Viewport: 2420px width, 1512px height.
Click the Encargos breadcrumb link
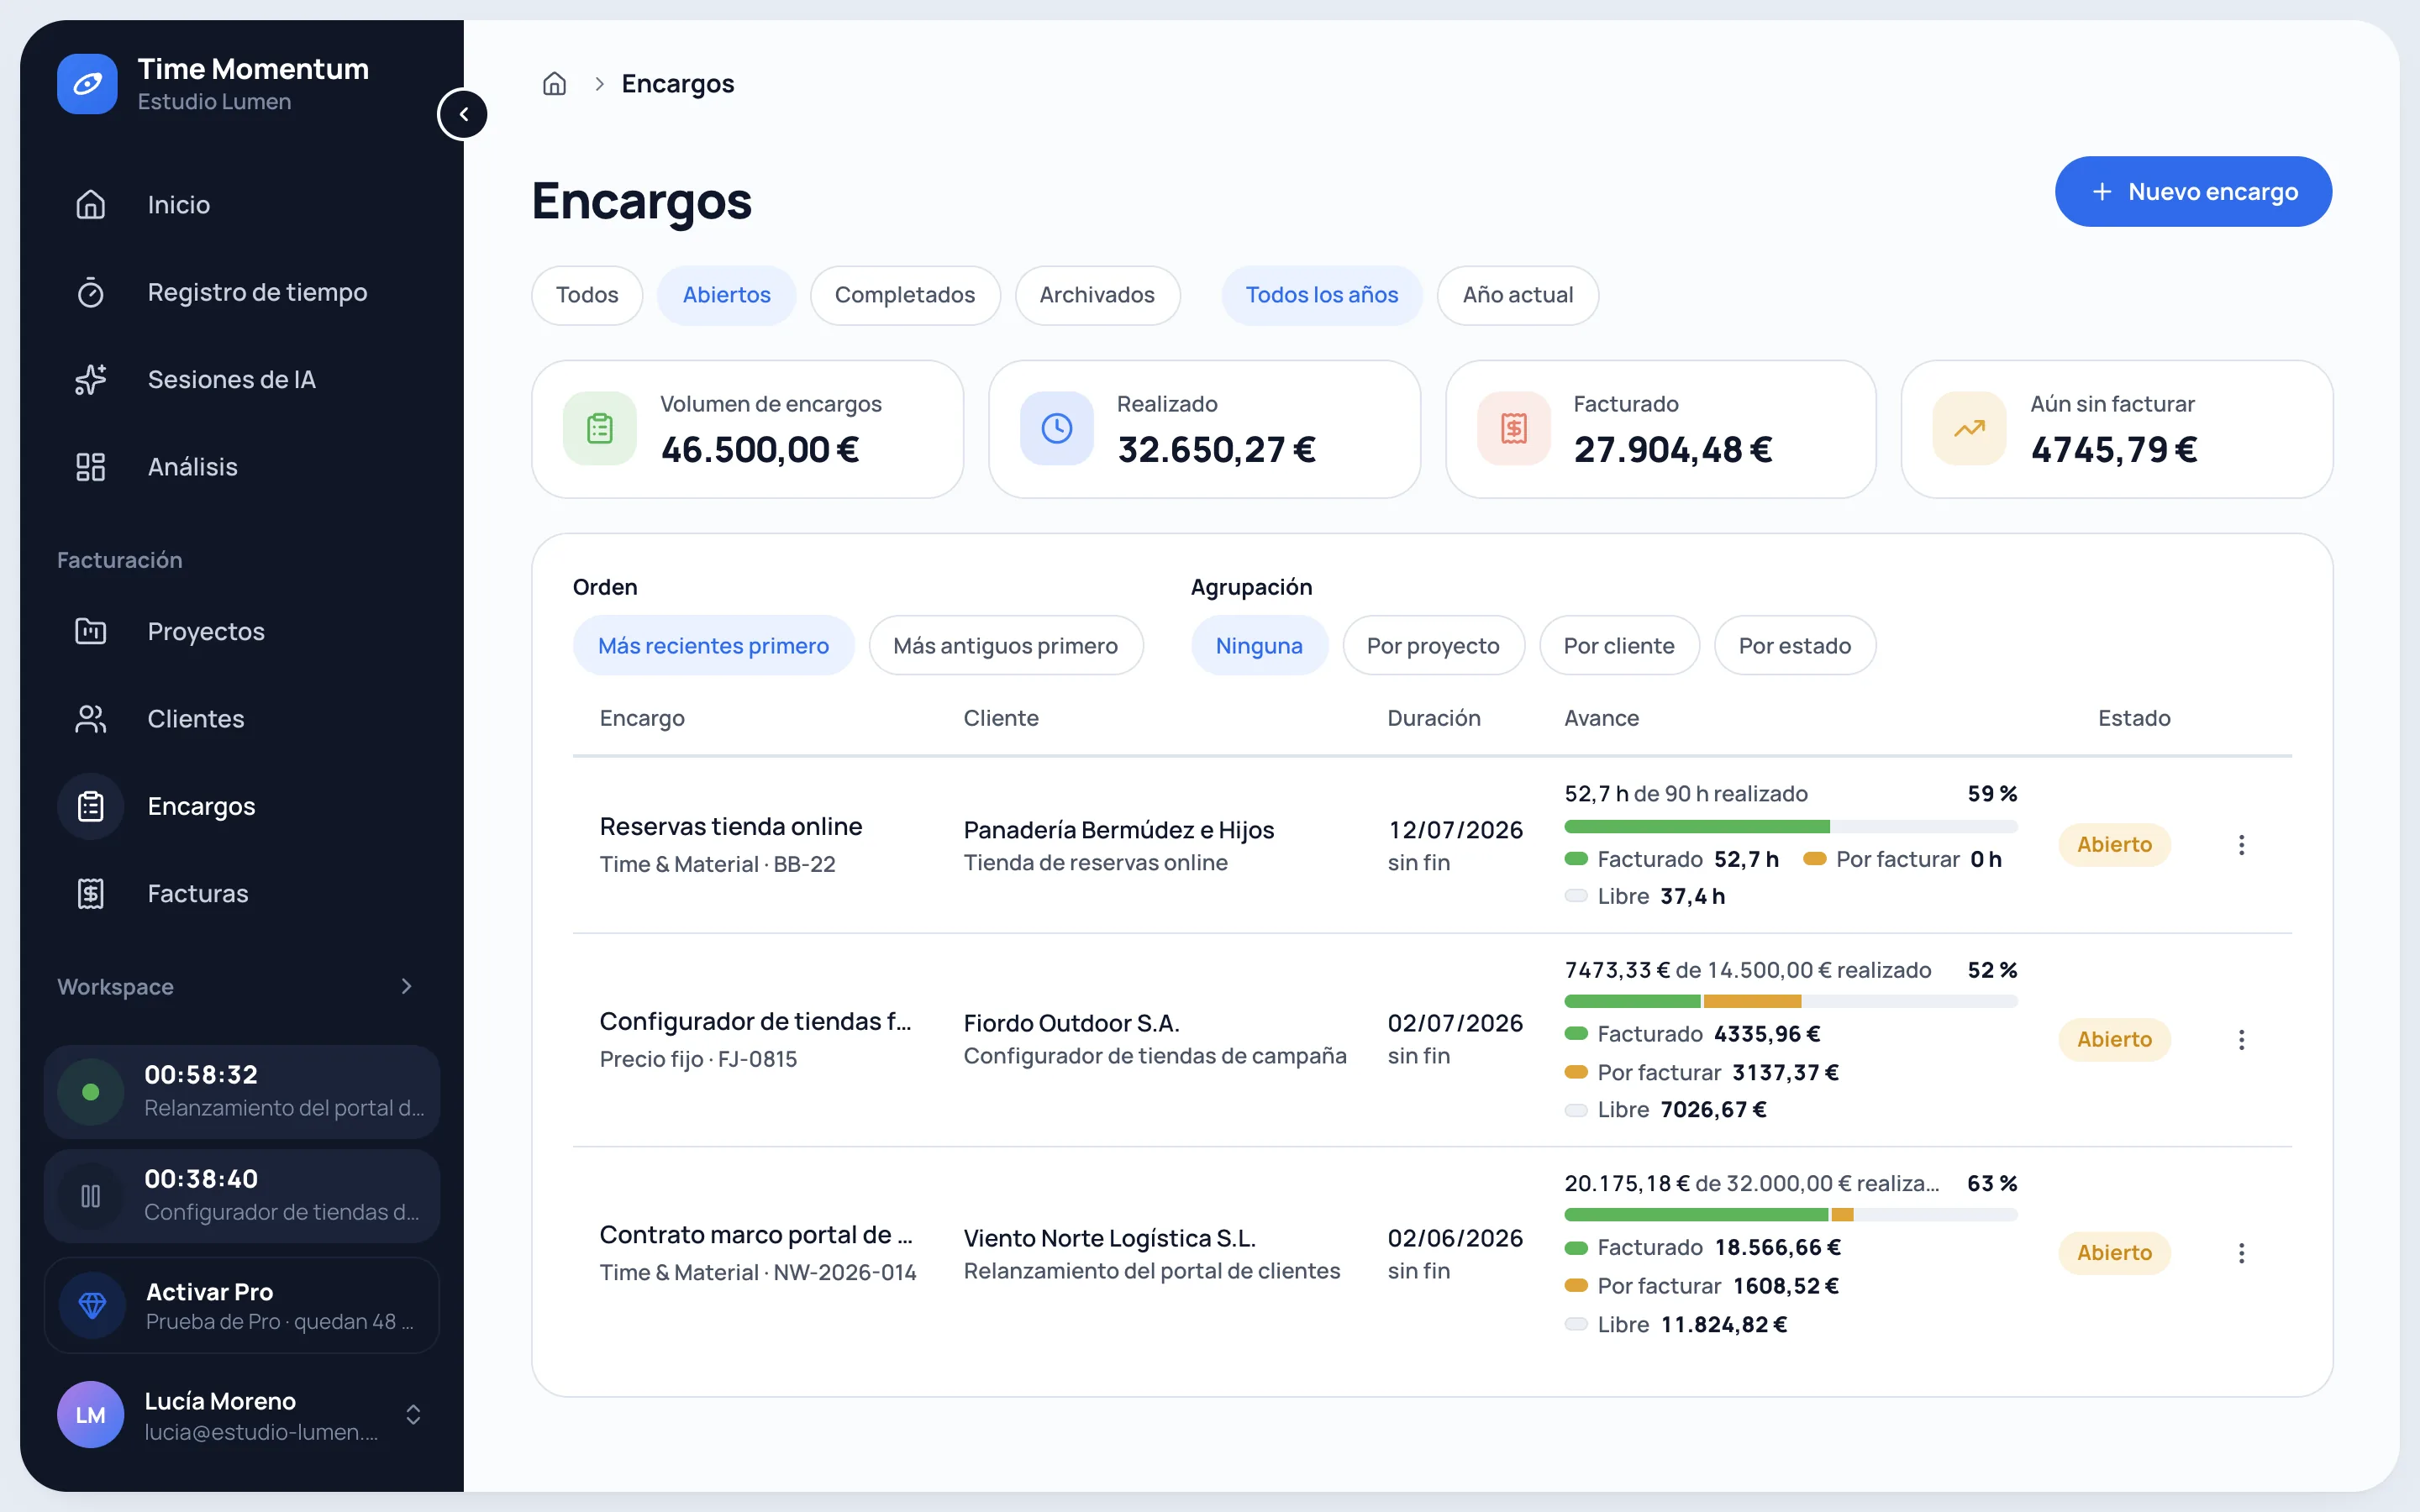click(678, 84)
